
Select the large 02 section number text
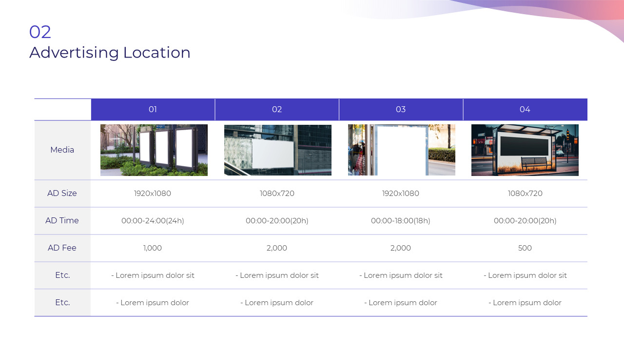tap(40, 31)
